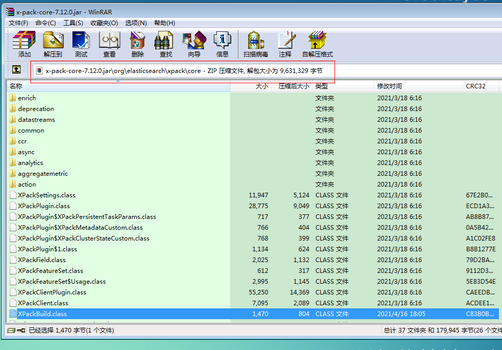Viewport: 502px width, 350px height.
Task: Launch the 向导 (Wizard) icon
Action: click(x=194, y=44)
